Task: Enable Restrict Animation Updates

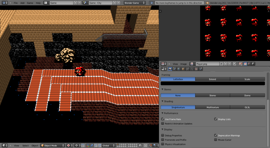Action: 163,124
